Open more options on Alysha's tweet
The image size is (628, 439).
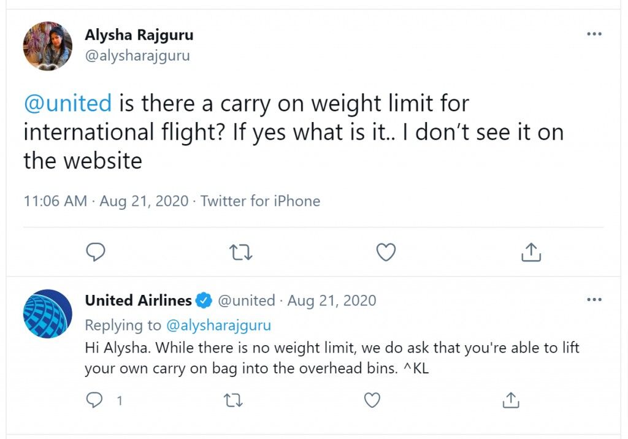pos(594,34)
